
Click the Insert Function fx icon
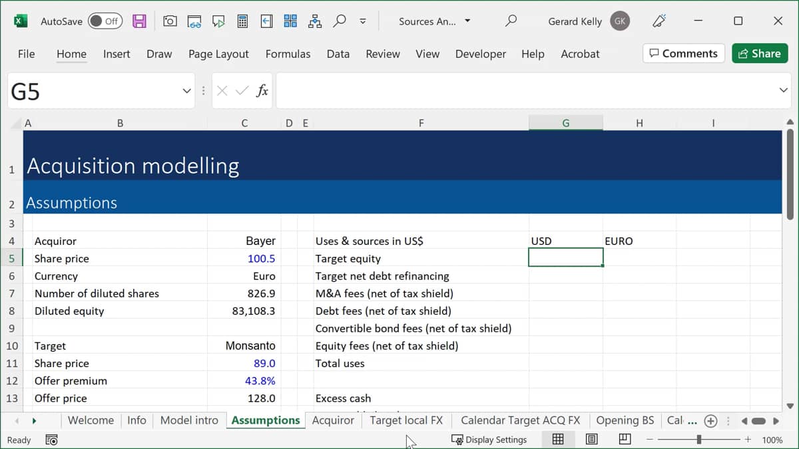coord(262,91)
